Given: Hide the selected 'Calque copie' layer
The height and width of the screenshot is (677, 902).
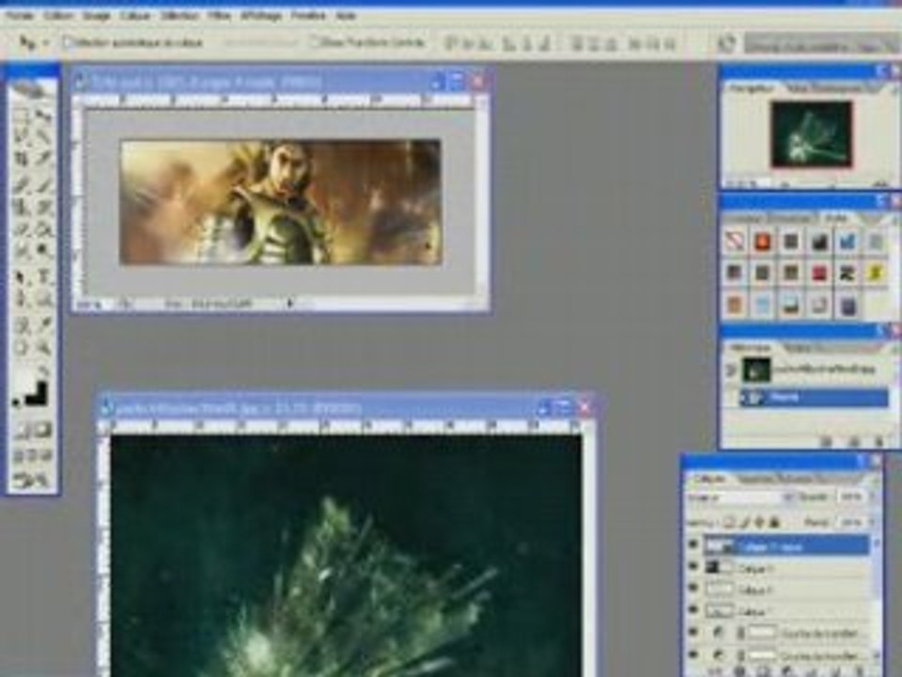Looking at the screenshot, I should click(693, 545).
